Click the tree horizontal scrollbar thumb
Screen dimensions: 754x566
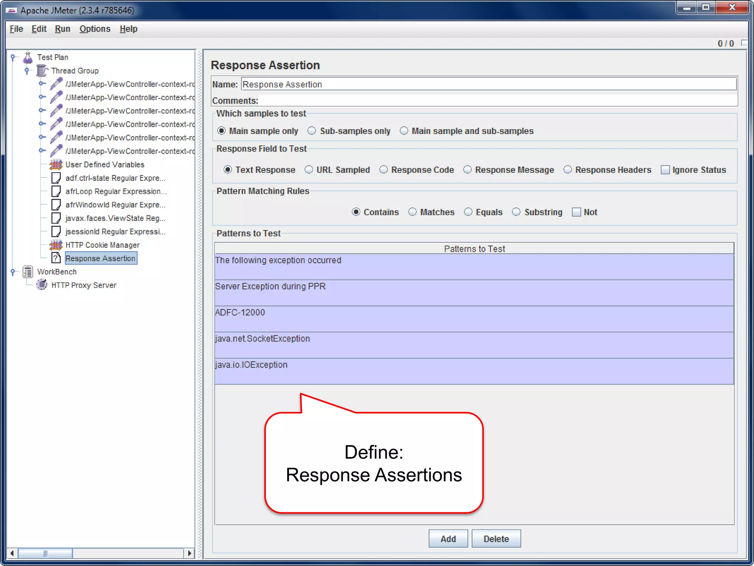click(45, 553)
